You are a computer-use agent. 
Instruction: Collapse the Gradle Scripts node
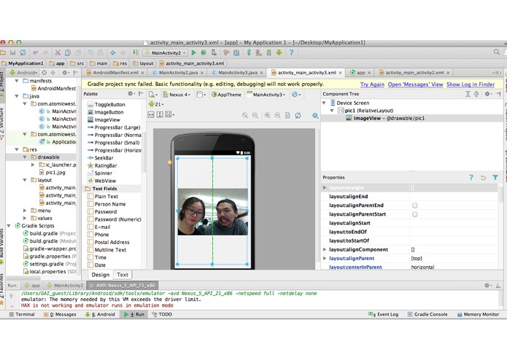pos(9,226)
